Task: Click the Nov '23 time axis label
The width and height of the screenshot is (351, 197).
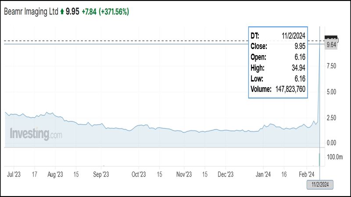Action: [184, 174]
